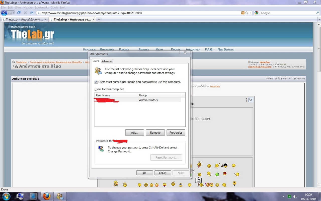Open the Reviews nav link
The image size is (321, 201).
[x=144, y=49]
